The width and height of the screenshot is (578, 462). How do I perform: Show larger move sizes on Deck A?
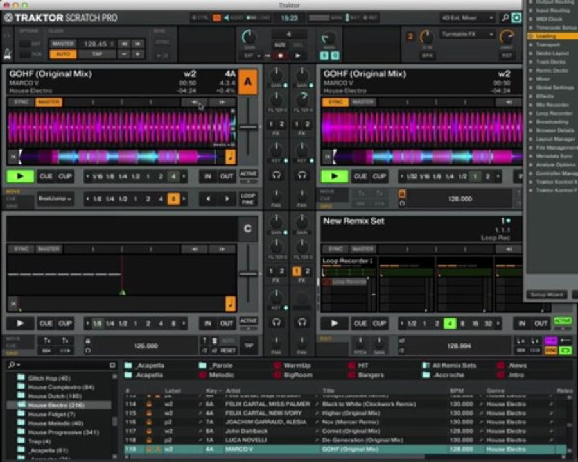tap(184, 199)
